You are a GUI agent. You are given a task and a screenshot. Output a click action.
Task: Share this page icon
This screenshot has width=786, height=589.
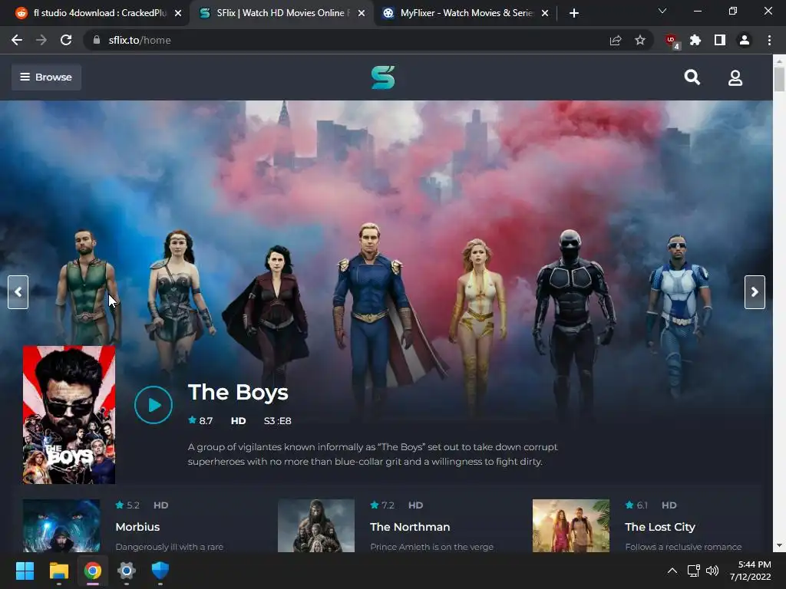tap(616, 40)
